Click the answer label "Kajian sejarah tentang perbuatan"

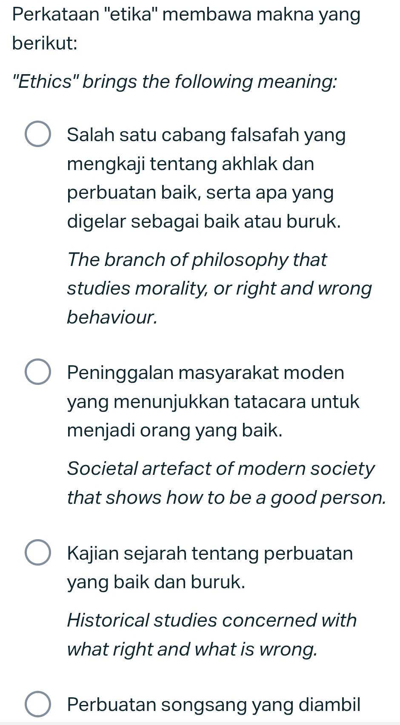tap(210, 554)
